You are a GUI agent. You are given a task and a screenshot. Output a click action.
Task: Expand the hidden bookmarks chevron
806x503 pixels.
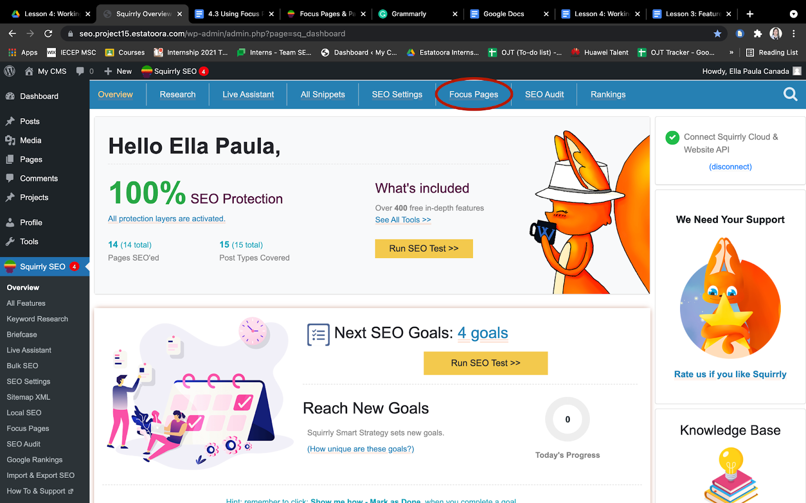click(731, 52)
